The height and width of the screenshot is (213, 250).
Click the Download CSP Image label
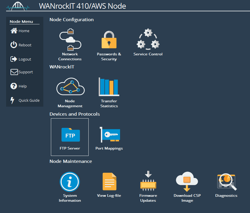(x=187, y=198)
